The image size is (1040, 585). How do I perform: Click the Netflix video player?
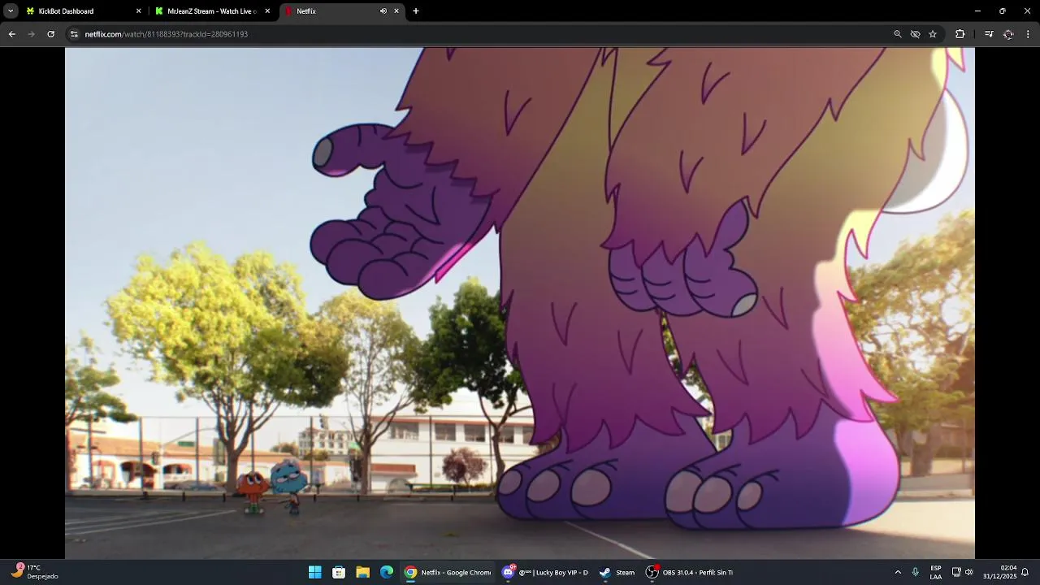click(520, 303)
